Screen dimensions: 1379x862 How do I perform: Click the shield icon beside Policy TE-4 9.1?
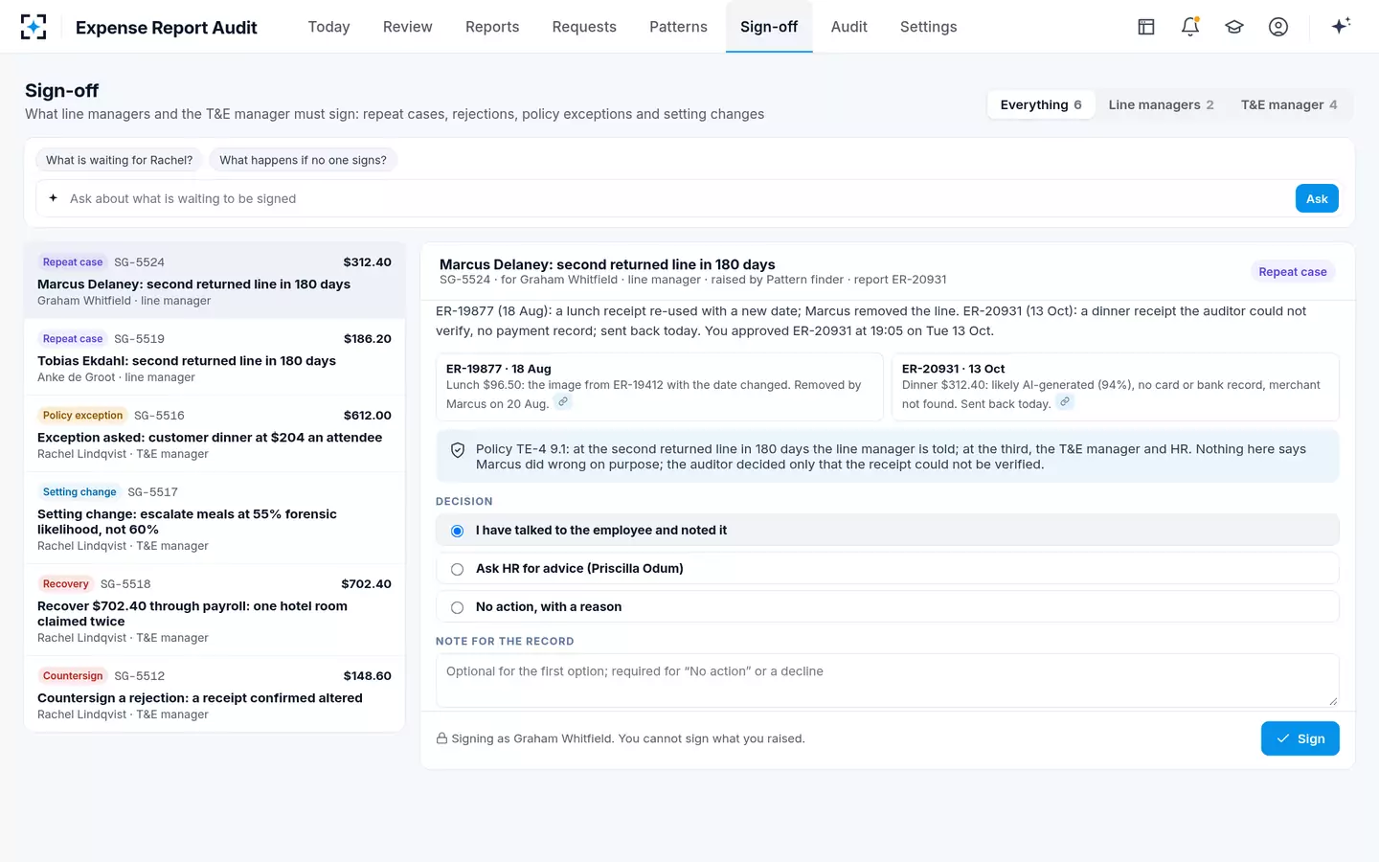458,450
